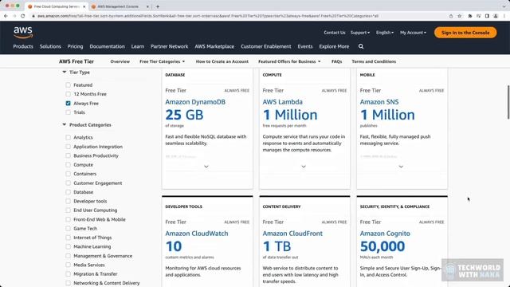Open new browser tab plus button
Viewport: 510px width, 287px height.
click(158, 6)
